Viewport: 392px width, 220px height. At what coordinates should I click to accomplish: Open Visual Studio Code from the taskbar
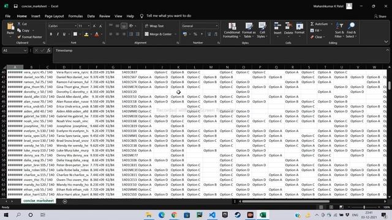[x=213, y=215]
